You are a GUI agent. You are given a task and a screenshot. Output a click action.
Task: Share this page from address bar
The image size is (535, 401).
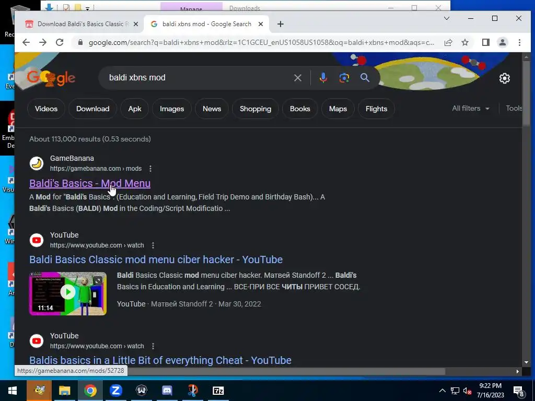tap(448, 42)
